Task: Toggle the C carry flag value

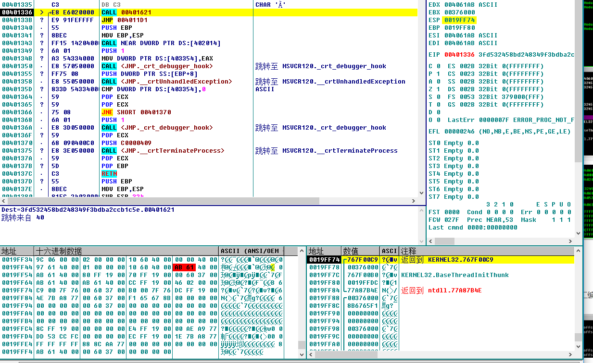Action: tap(438, 66)
